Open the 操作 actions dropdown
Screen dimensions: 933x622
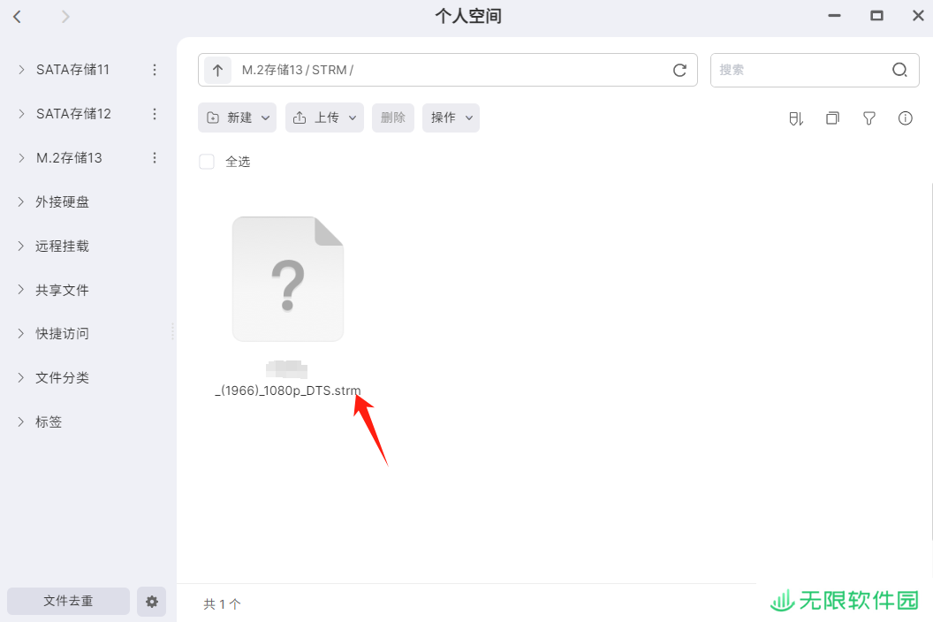pyautogui.click(x=451, y=118)
